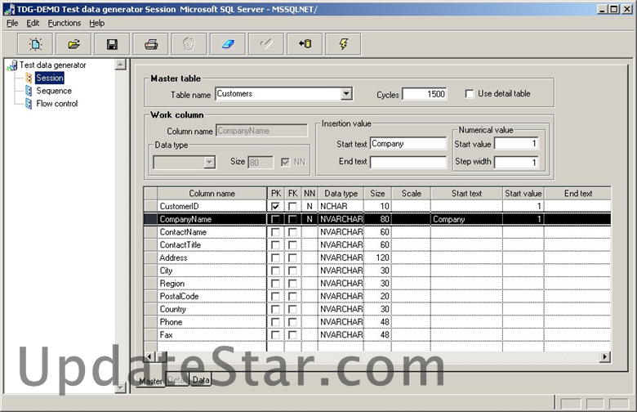The height and width of the screenshot is (412, 637).
Task: Switch to the Master tab
Action: (150, 381)
